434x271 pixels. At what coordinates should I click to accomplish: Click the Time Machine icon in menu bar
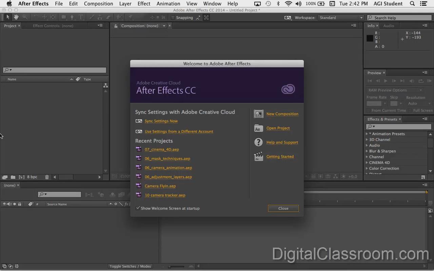click(268, 4)
